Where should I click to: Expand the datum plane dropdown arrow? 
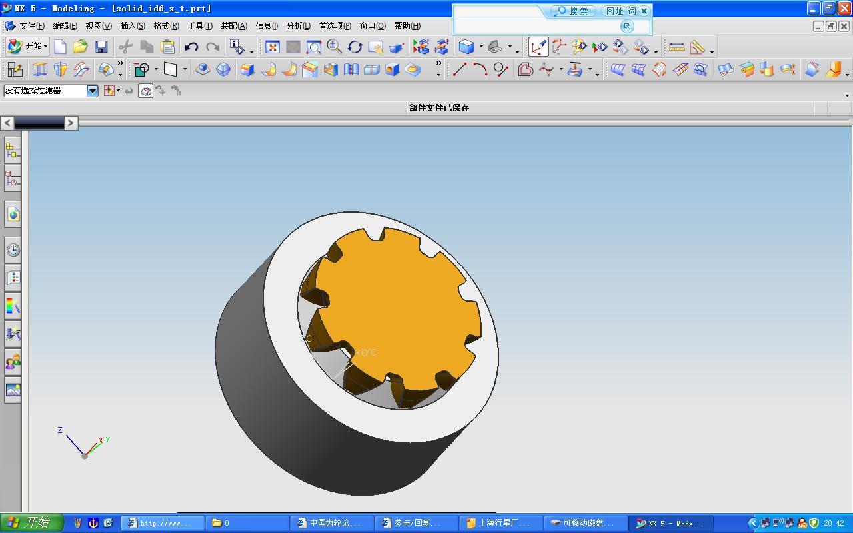pyautogui.click(x=185, y=69)
